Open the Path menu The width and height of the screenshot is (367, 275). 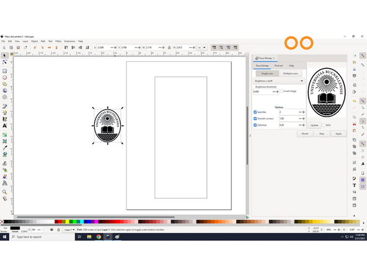click(43, 41)
